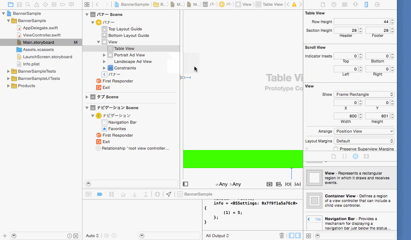This screenshot has width=411, height=240.
Task: Open the Arrange Position View dropdown
Action: [x=364, y=131]
